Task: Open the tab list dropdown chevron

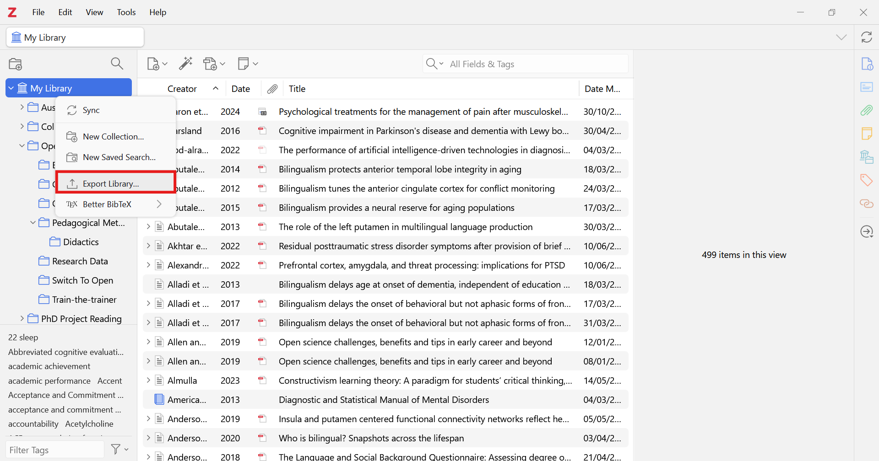Action: 841,37
